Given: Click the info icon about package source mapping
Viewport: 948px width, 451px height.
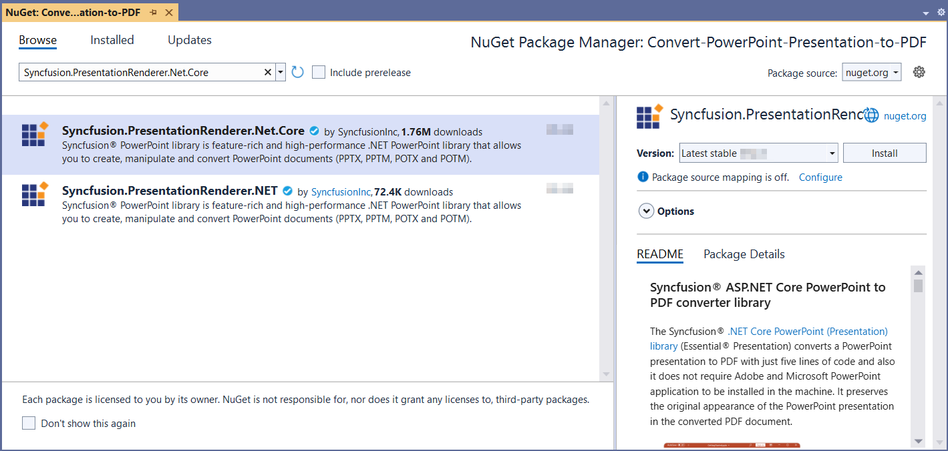Looking at the screenshot, I should point(642,177).
